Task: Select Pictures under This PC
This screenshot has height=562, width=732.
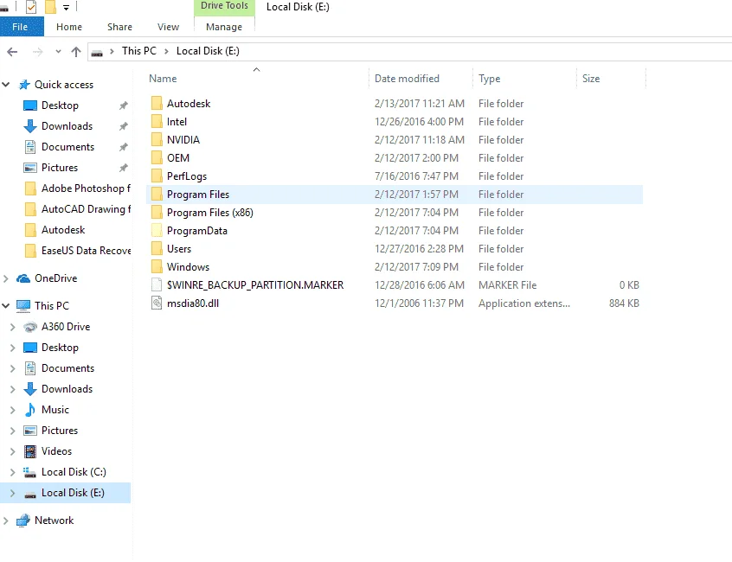Action: pyautogui.click(x=60, y=431)
